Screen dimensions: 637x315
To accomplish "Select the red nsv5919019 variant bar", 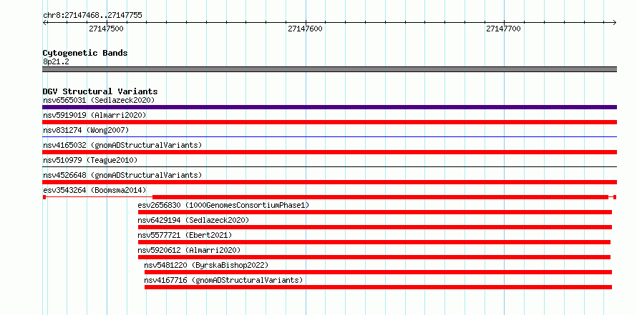I will pos(329,122).
